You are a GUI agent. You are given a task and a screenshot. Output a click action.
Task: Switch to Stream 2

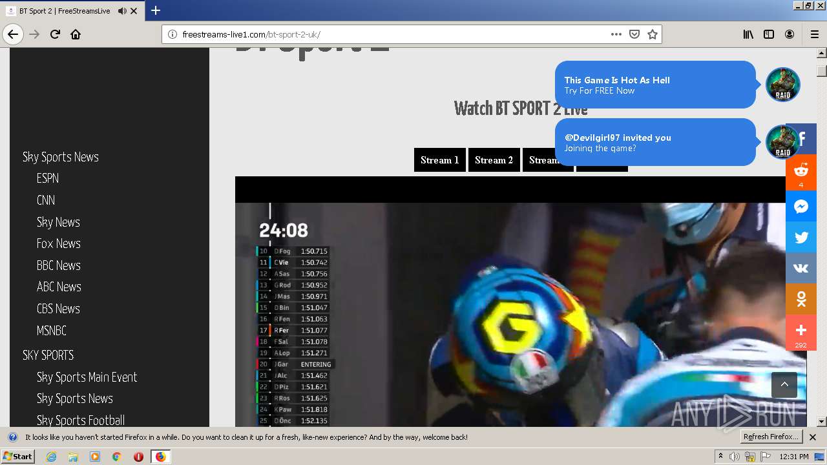click(x=494, y=160)
